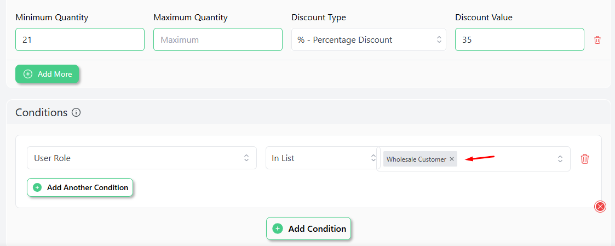The width and height of the screenshot is (615, 246).
Task: Click the Wholesale Customer tag label
Action: (416, 159)
